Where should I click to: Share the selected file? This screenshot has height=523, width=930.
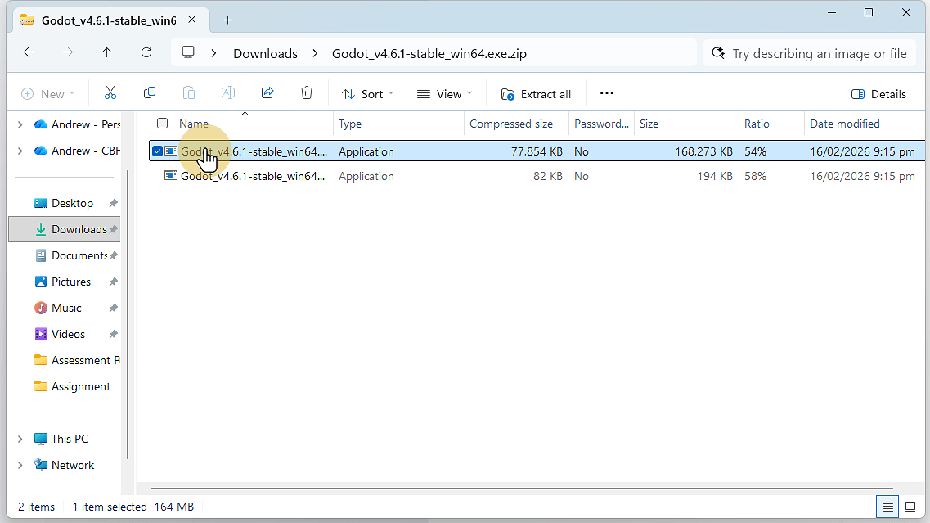tap(267, 92)
